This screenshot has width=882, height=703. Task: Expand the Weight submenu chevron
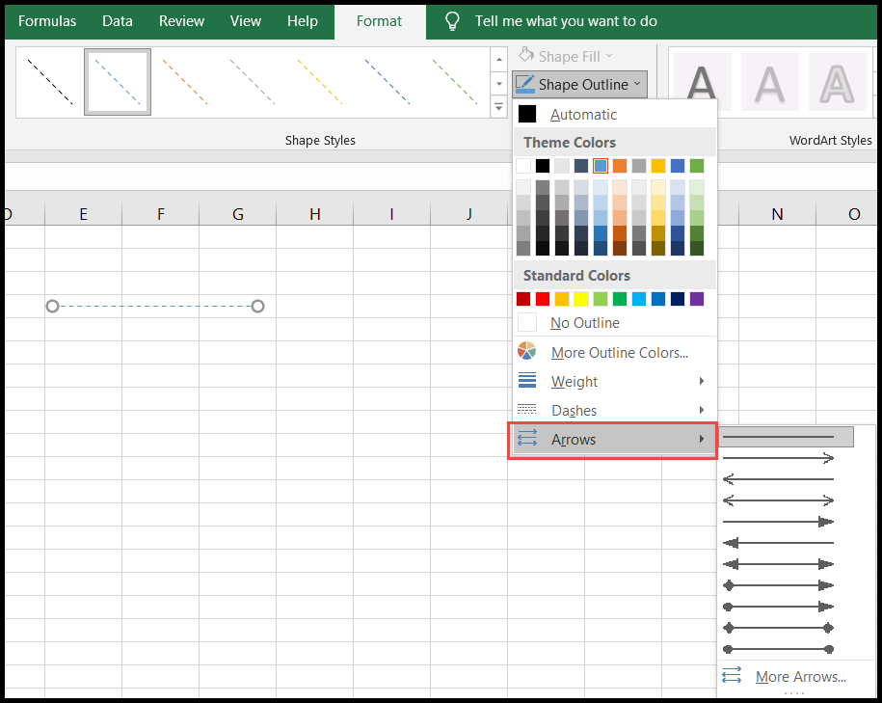[702, 380]
